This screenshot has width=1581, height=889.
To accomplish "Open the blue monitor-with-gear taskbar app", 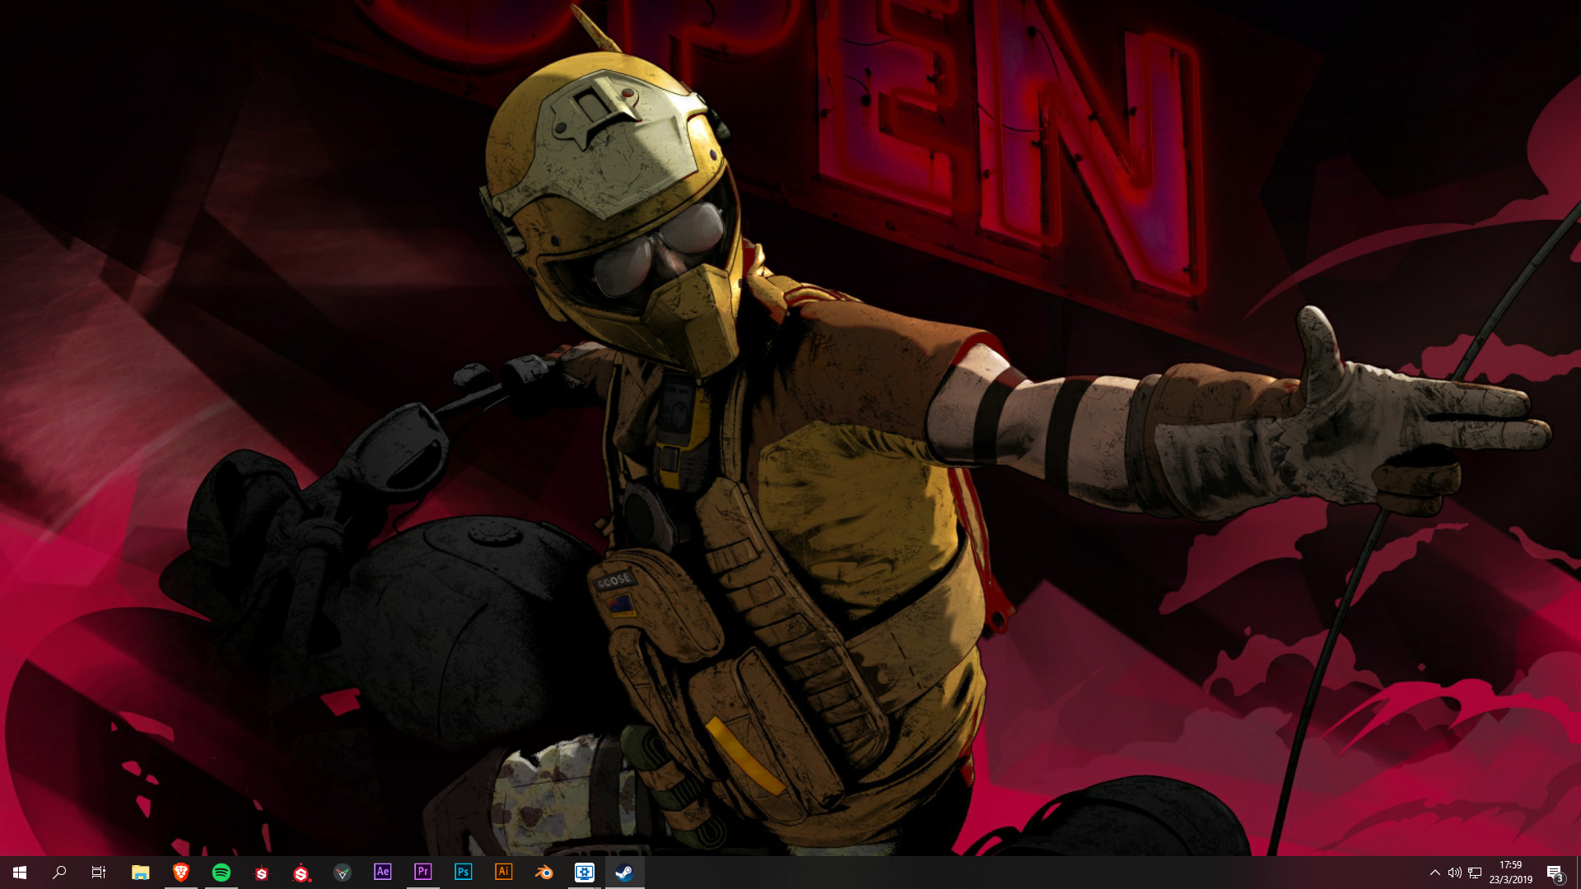I will pos(585,873).
